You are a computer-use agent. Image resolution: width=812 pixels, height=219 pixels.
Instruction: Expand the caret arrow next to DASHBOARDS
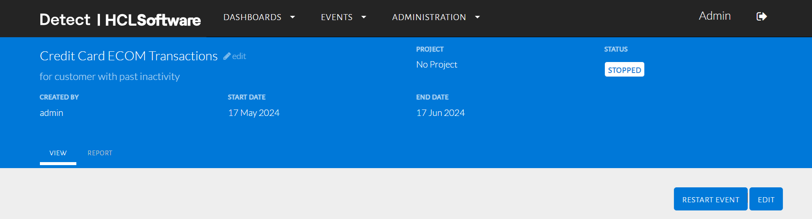tap(293, 17)
